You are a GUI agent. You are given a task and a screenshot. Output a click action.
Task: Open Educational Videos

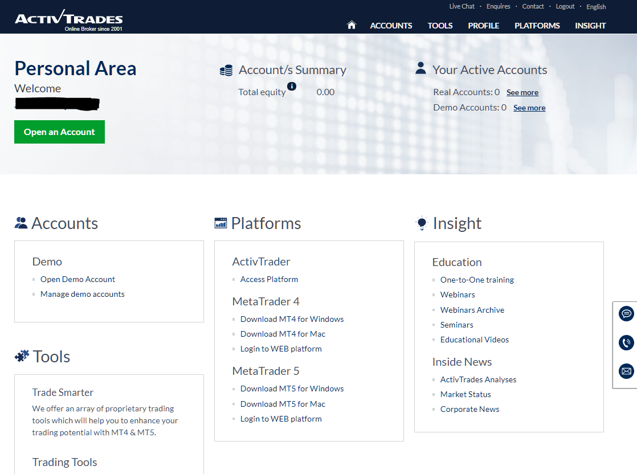click(475, 340)
